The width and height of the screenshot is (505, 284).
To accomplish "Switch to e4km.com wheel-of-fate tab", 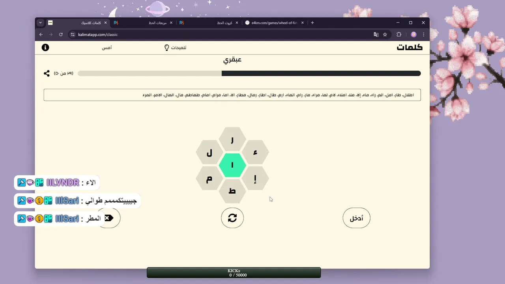I will pos(275,23).
